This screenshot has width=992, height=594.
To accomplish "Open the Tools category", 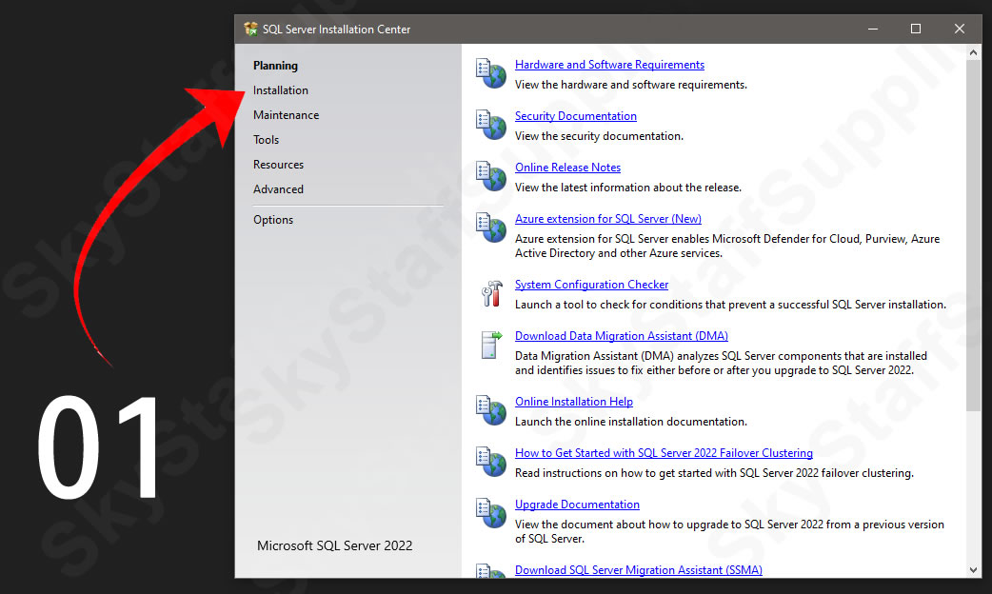I will [x=267, y=140].
